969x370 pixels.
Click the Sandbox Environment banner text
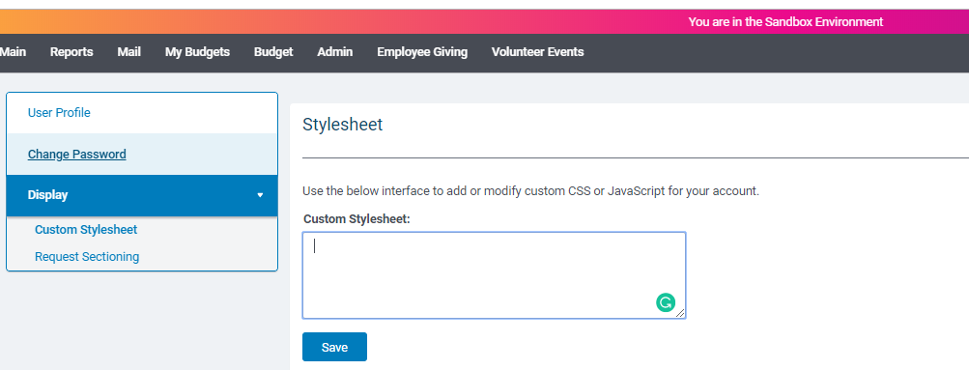[x=785, y=22]
